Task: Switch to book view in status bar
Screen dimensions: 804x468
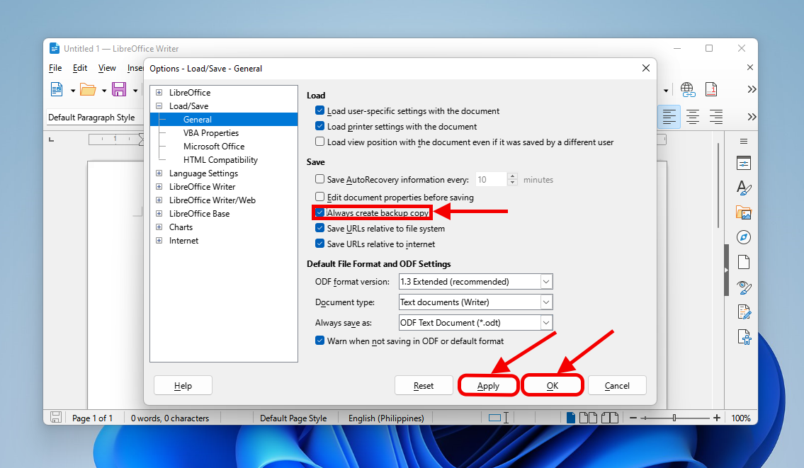Action: 610,418
